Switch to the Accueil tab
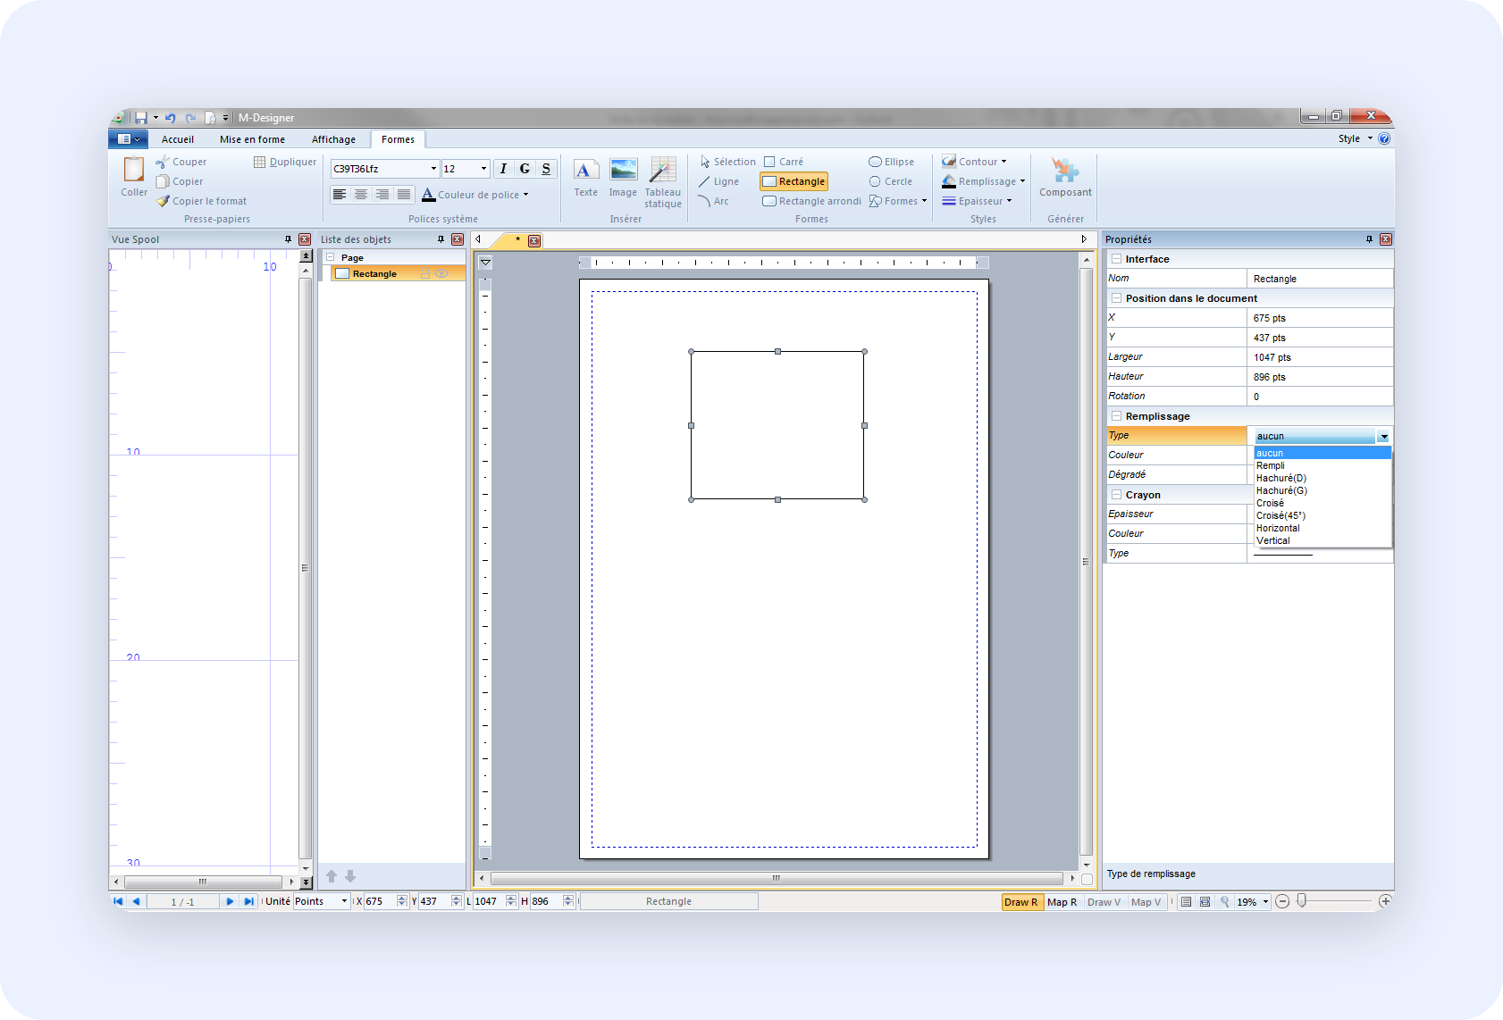Screen dimensions: 1503x1020 tap(178, 139)
